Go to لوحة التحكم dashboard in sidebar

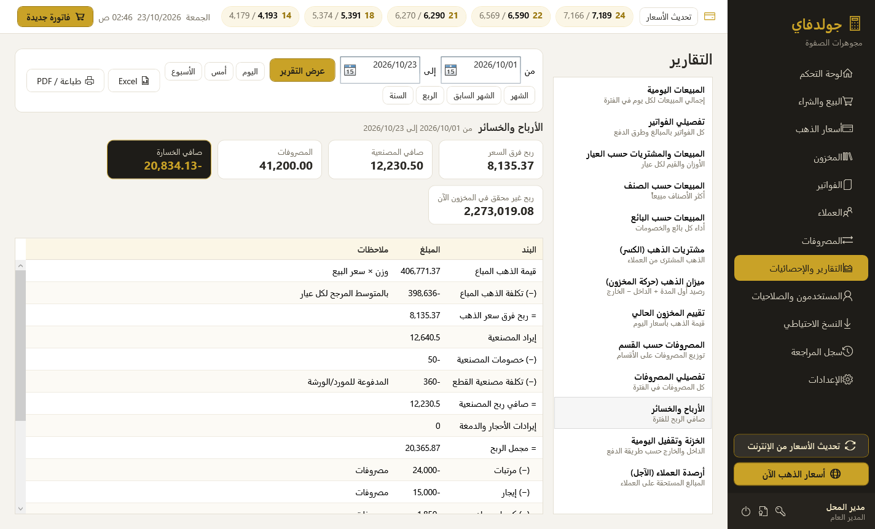pos(801,74)
